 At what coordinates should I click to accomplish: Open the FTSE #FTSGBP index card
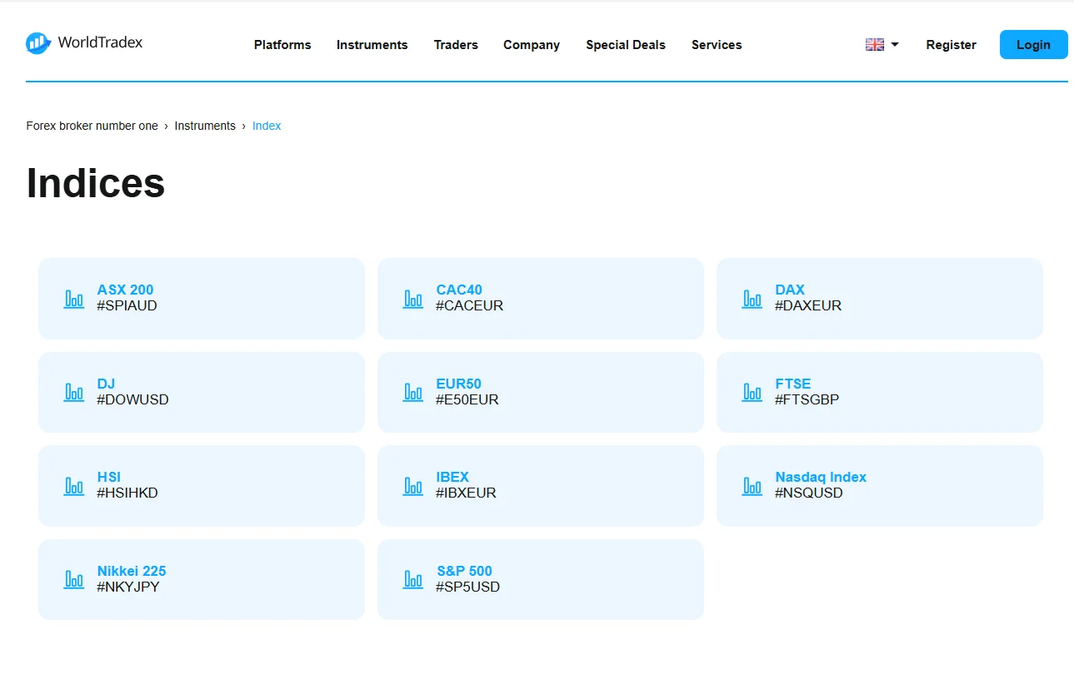(879, 392)
